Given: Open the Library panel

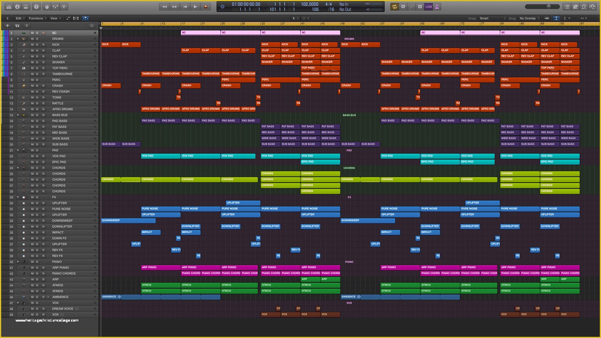Looking at the screenshot, I should coord(9,7).
